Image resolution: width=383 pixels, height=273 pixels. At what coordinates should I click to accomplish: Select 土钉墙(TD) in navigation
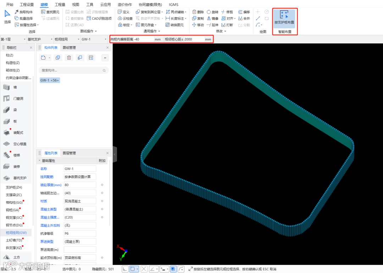14,240
